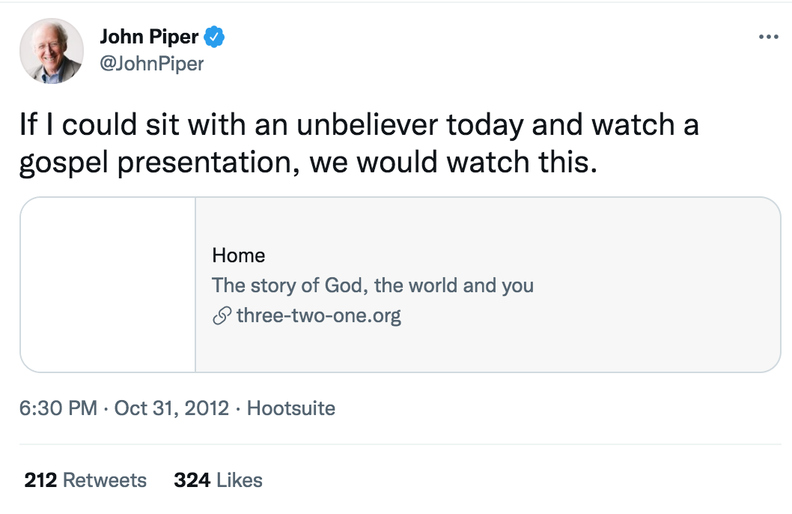The width and height of the screenshot is (792, 514).
Task: Open the three-two-one.org link
Action: point(319,315)
